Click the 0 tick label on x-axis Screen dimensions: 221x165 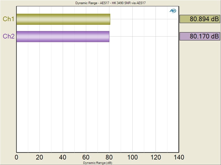pos(17,157)
